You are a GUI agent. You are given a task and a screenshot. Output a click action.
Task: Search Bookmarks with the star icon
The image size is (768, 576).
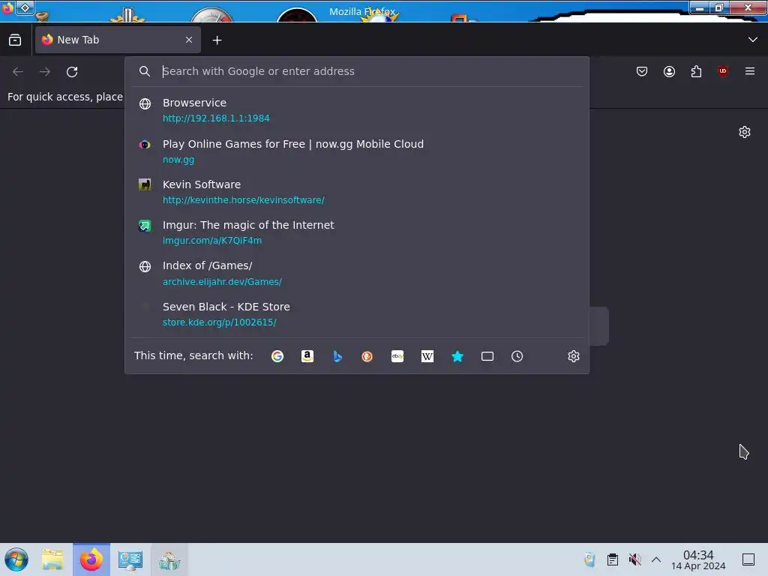457,356
